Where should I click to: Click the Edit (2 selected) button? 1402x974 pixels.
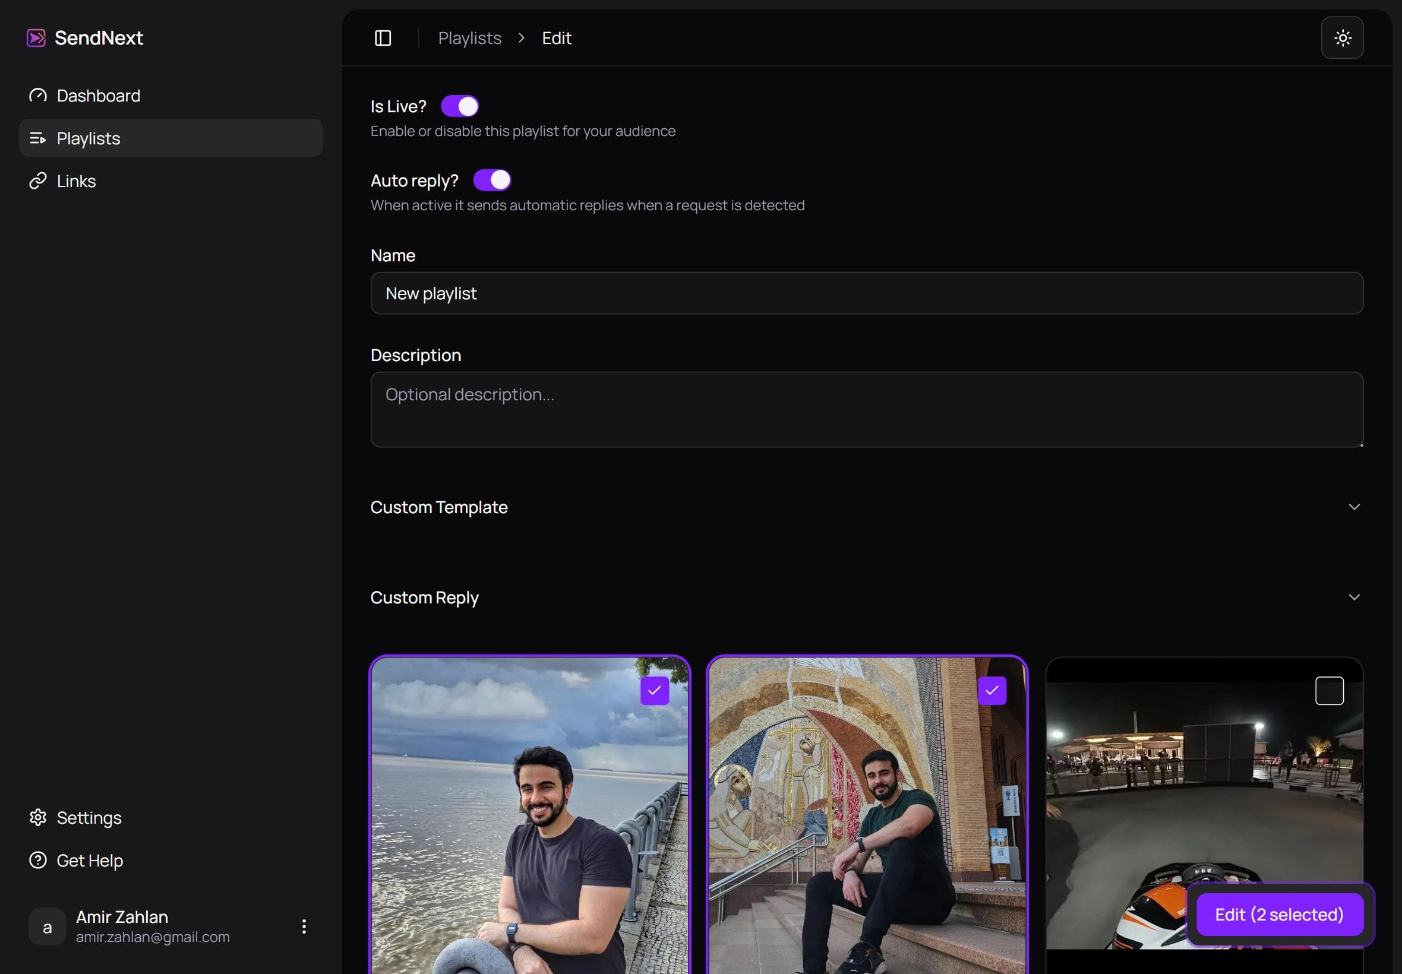click(1279, 914)
